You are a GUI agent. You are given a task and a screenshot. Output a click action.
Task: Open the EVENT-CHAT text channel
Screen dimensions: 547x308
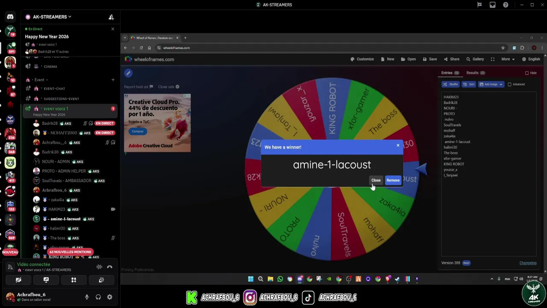(x=54, y=89)
